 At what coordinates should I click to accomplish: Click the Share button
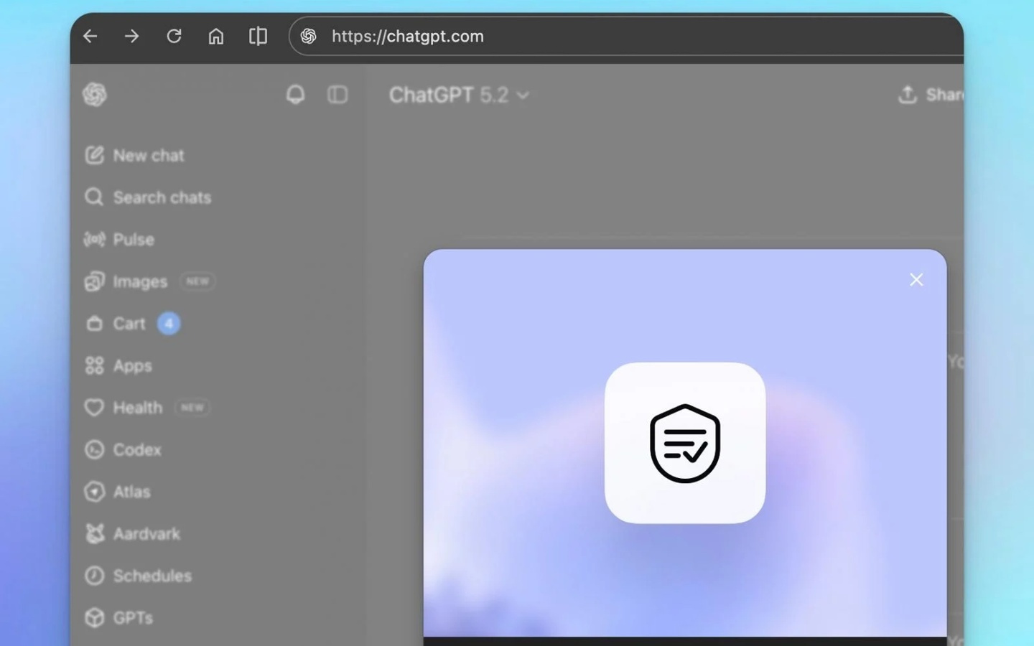931,95
